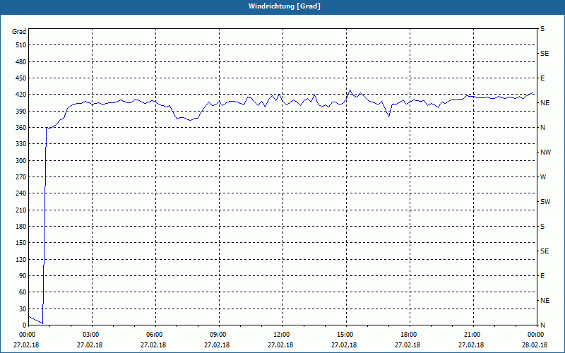Click the 18:00 time label

tap(408, 335)
